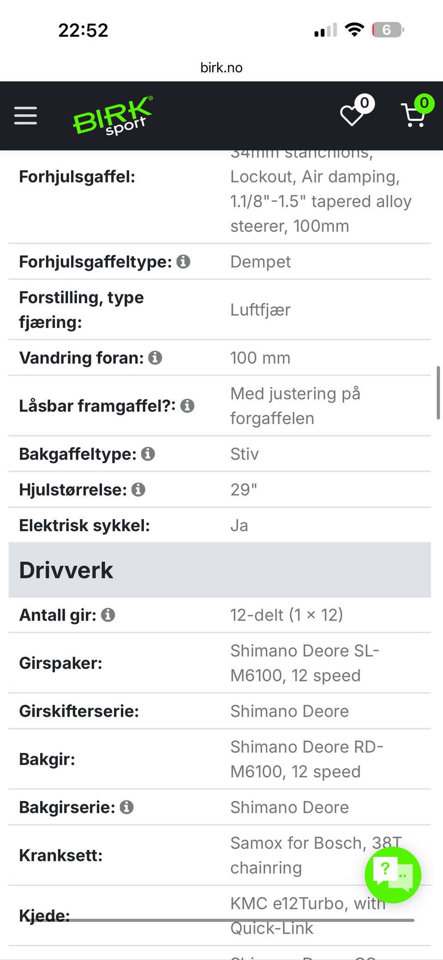Show info for Antall gir
This screenshot has width=443, height=960.
click(x=108, y=615)
